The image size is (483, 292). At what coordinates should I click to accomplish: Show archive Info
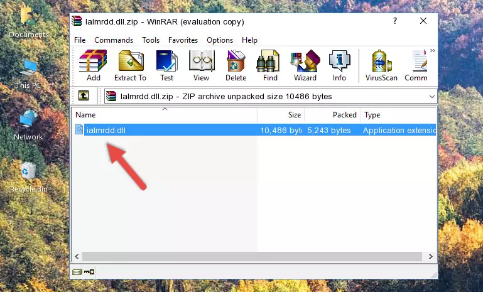click(x=339, y=65)
